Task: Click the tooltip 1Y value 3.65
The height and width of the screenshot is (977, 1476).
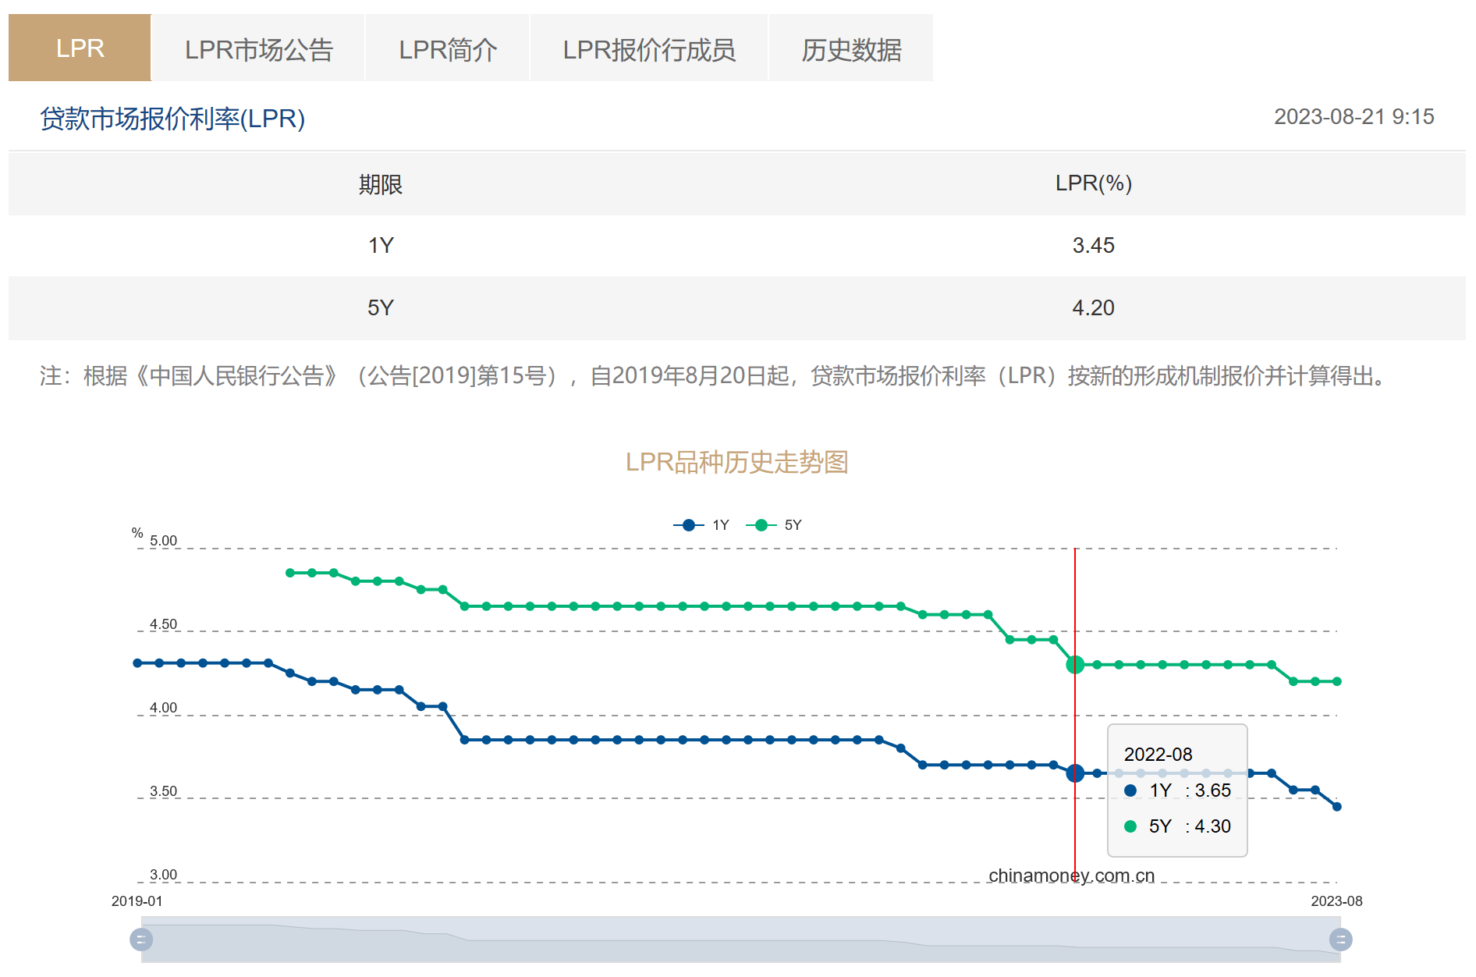Action: tap(1212, 790)
